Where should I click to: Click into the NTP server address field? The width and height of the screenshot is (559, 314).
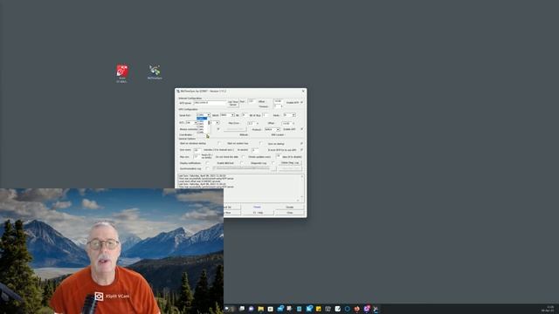click(x=210, y=103)
